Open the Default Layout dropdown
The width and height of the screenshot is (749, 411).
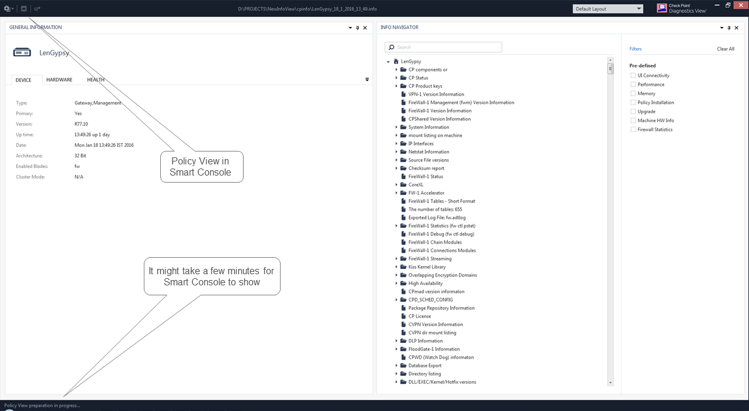tap(608, 9)
